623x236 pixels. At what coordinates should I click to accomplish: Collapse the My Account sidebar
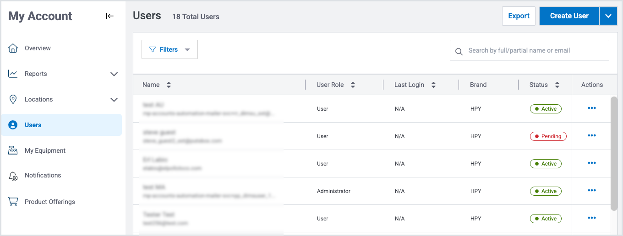109,16
